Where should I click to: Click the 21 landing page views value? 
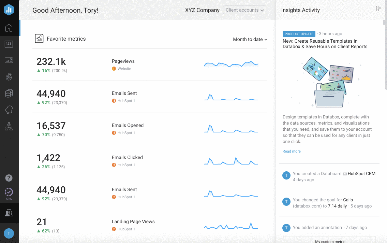coord(42,222)
